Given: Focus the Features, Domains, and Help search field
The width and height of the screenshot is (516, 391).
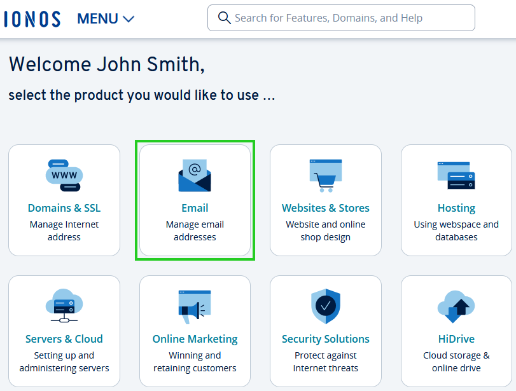Looking at the screenshot, I should pyautogui.click(x=341, y=18).
